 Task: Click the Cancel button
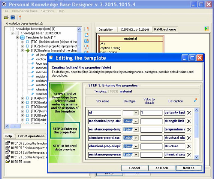135,168
